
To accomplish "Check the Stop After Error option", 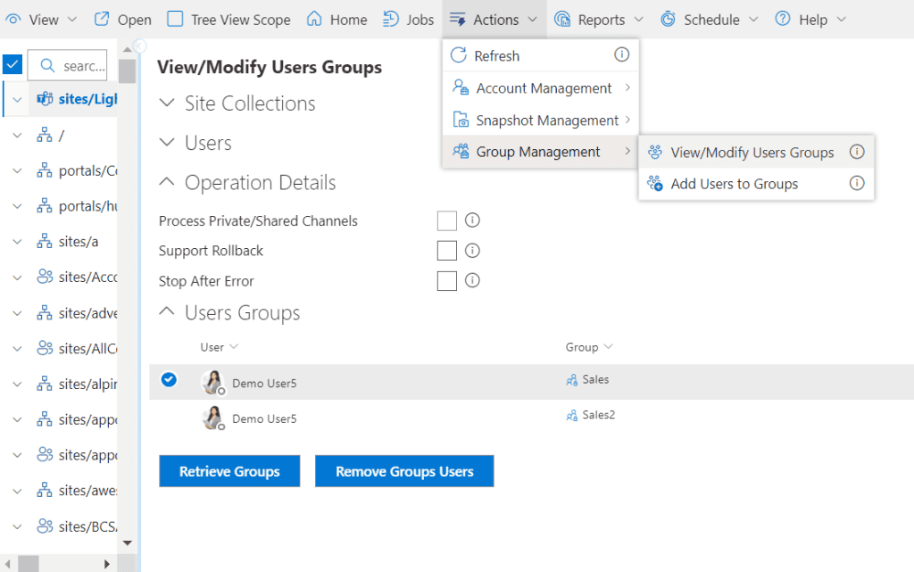I will point(446,281).
